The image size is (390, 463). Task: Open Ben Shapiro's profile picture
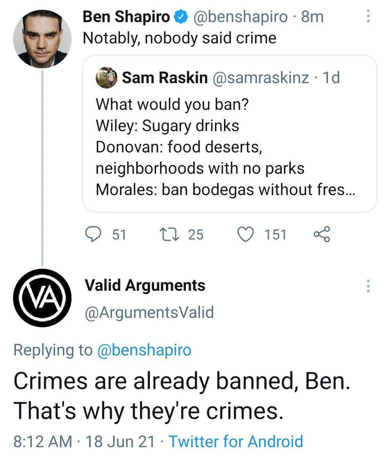point(42,39)
